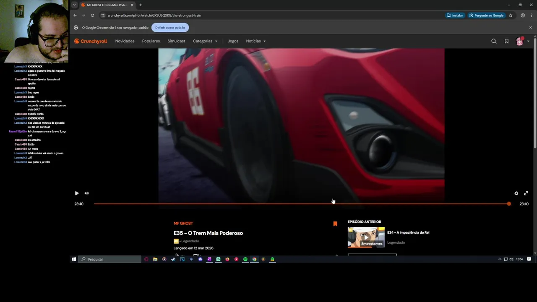Open File Explorer from the taskbar

[x=155, y=259]
